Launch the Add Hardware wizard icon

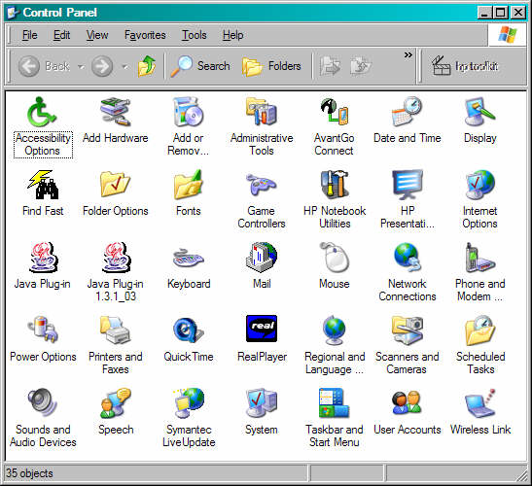[116, 112]
